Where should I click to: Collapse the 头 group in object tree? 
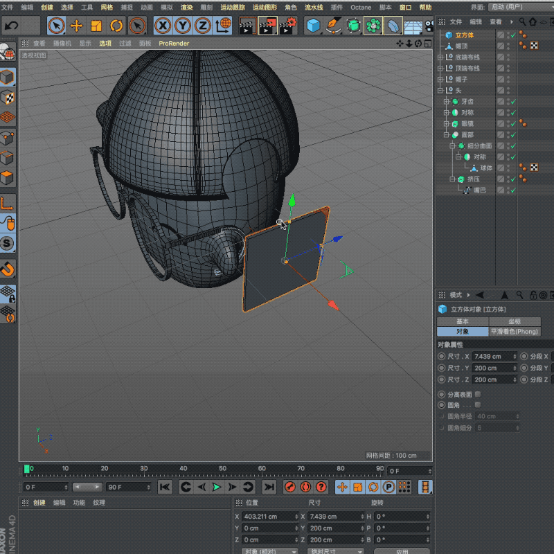[x=440, y=91]
